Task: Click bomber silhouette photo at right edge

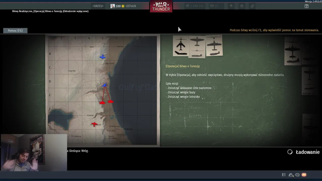Action: tap(293, 51)
